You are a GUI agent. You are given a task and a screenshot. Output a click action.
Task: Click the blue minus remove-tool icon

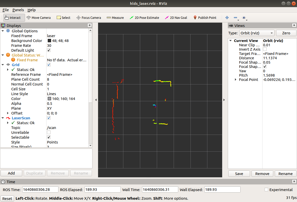[x=235, y=18]
